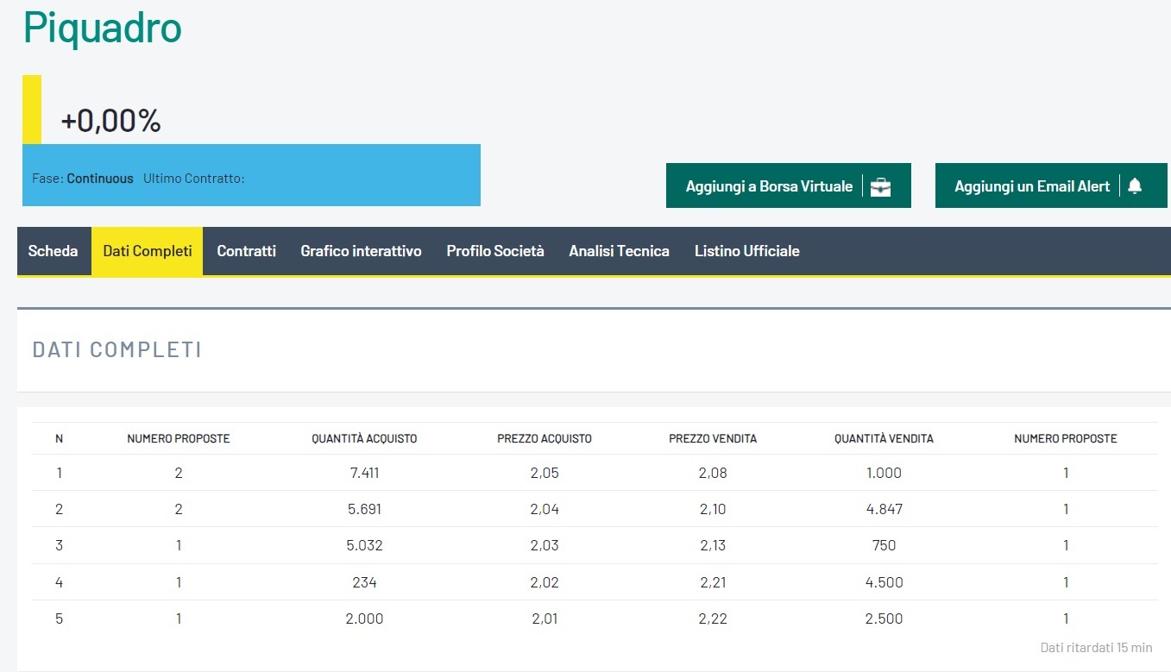Image resolution: width=1171 pixels, height=672 pixels.
Task: Click buy quantity 5.032
Action: pos(364,545)
